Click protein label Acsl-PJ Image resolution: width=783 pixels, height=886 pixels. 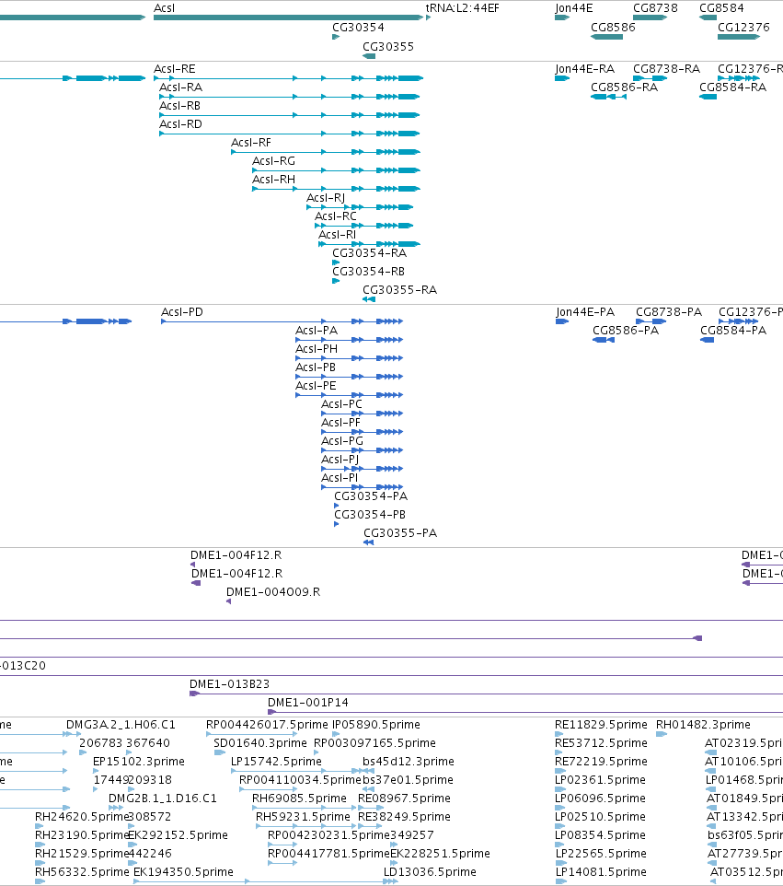point(340,460)
